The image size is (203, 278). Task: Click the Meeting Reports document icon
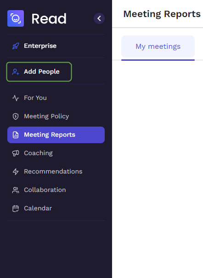[x=16, y=135]
